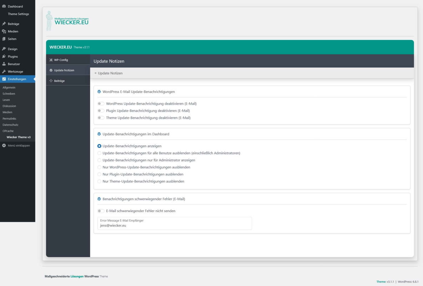Open the Permalinks settings submenu item
This screenshot has height=286, width=423.
point(9,119)
